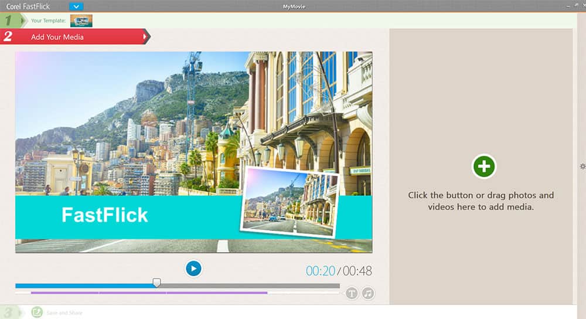Viewport: 586px width, 319px height.
Task: Click the step 2 red number badge
Action: click(x=8, y=36)
